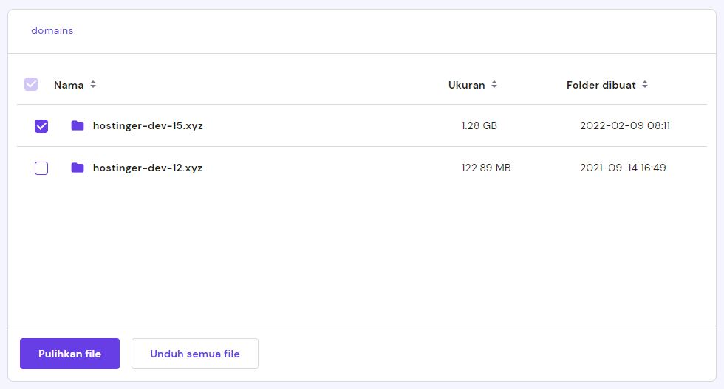This screenshot has height=389, width=724.
Task: Open the domains breadcrumb link
Action: [x=52, y=31]
